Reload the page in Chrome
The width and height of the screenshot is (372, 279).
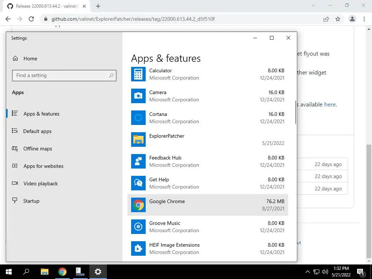coord(31,19)
